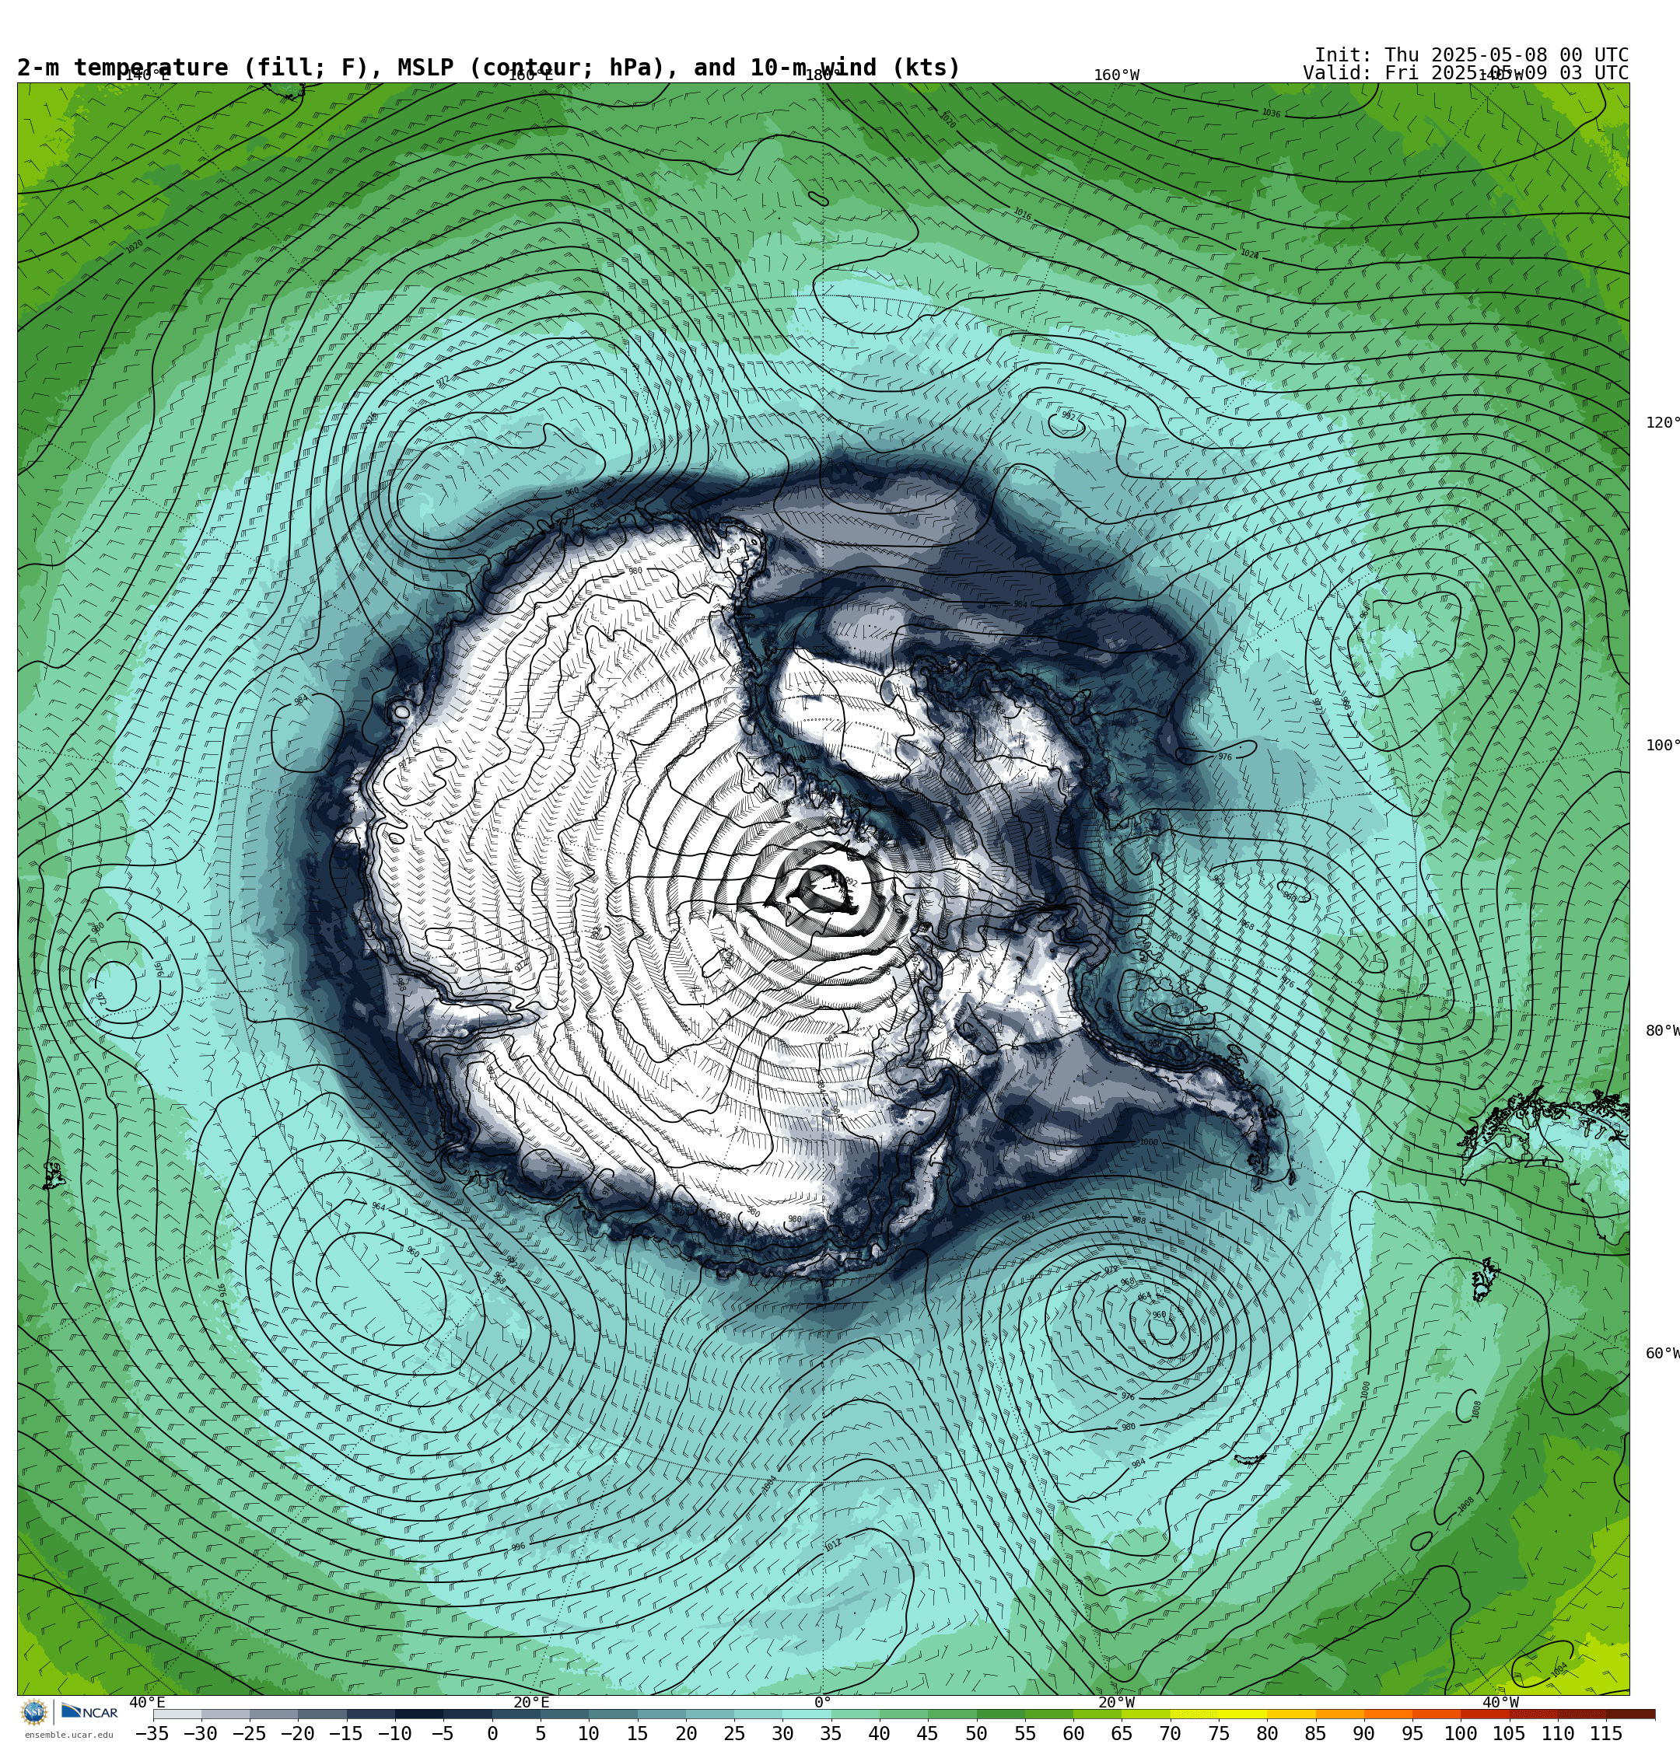Click the 160°W label at the top

1116,75
